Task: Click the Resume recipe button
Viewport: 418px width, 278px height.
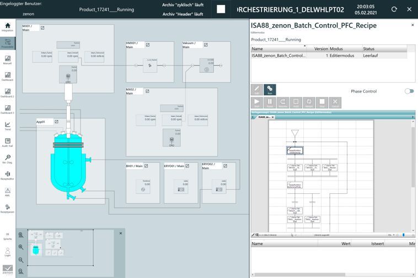Action: tap(282, 102)
